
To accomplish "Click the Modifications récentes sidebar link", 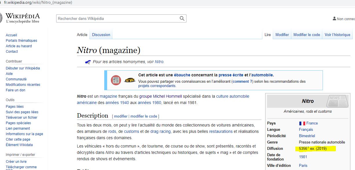I will click(23, 85).
